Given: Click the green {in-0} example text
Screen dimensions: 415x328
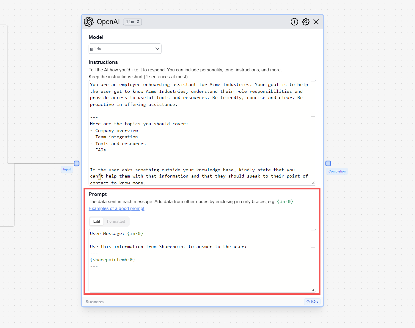Looking at the screenshot, I should point(285,202).
